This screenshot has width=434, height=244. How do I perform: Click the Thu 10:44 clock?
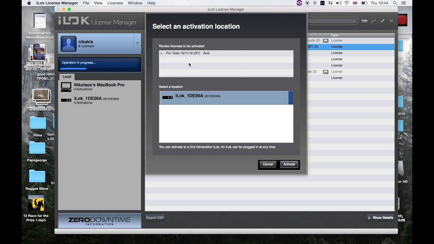click(379, 3)
